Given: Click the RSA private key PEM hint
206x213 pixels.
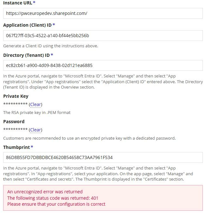Looking at the screenshot, I should click(x=37, y=113).
